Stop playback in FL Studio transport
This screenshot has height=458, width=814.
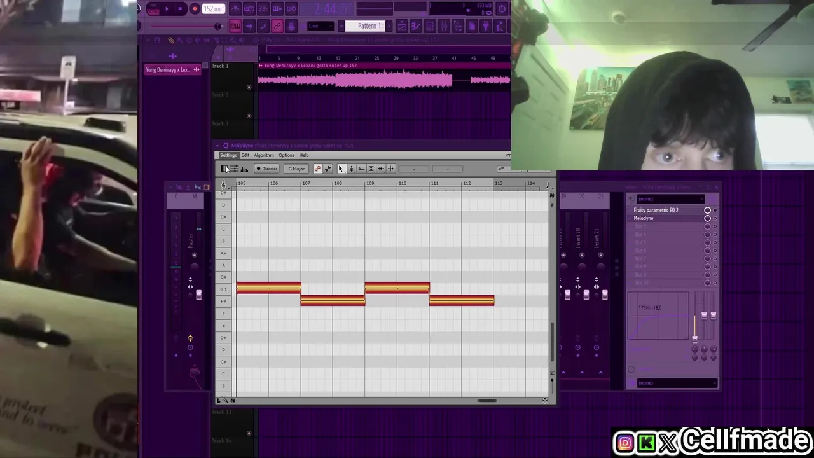[x=180, y=9]
